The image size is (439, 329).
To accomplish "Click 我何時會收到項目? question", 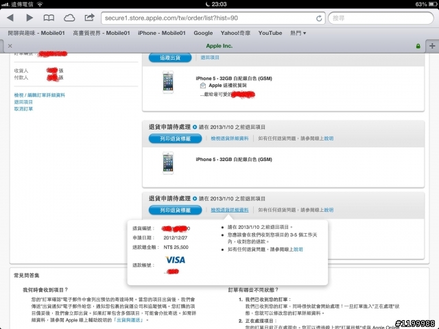I will [x=45, y=290].
